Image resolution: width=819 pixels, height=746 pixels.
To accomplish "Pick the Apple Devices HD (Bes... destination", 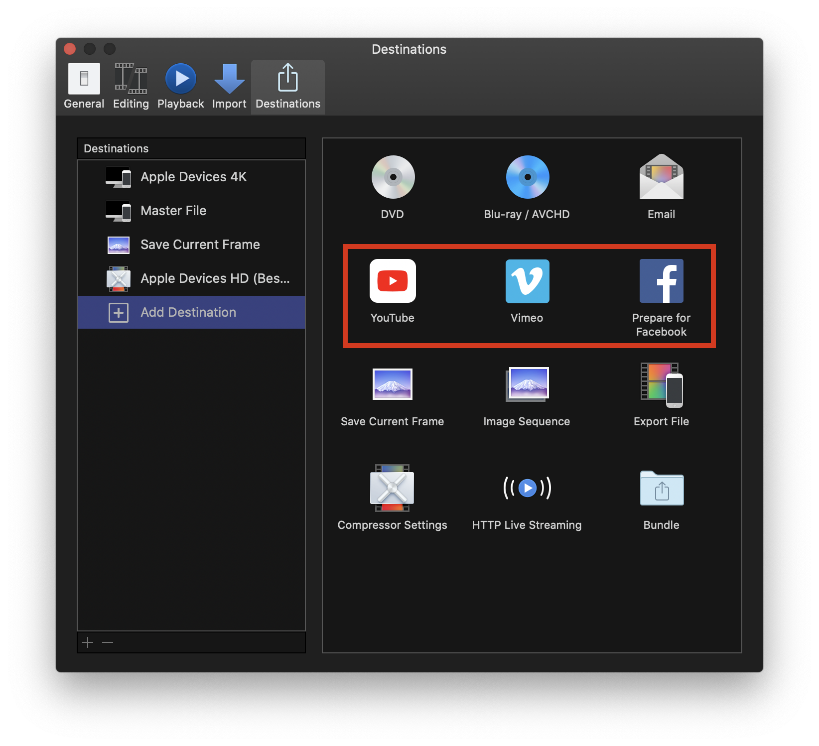I will 191,278.
